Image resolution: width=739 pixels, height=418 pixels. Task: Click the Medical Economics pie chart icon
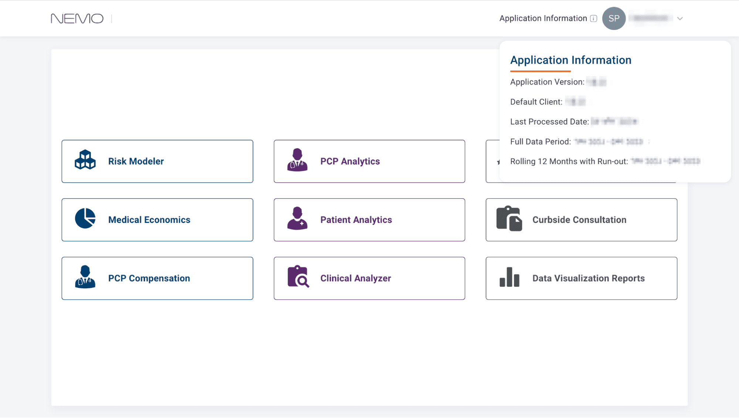click(x=85, y=218)
